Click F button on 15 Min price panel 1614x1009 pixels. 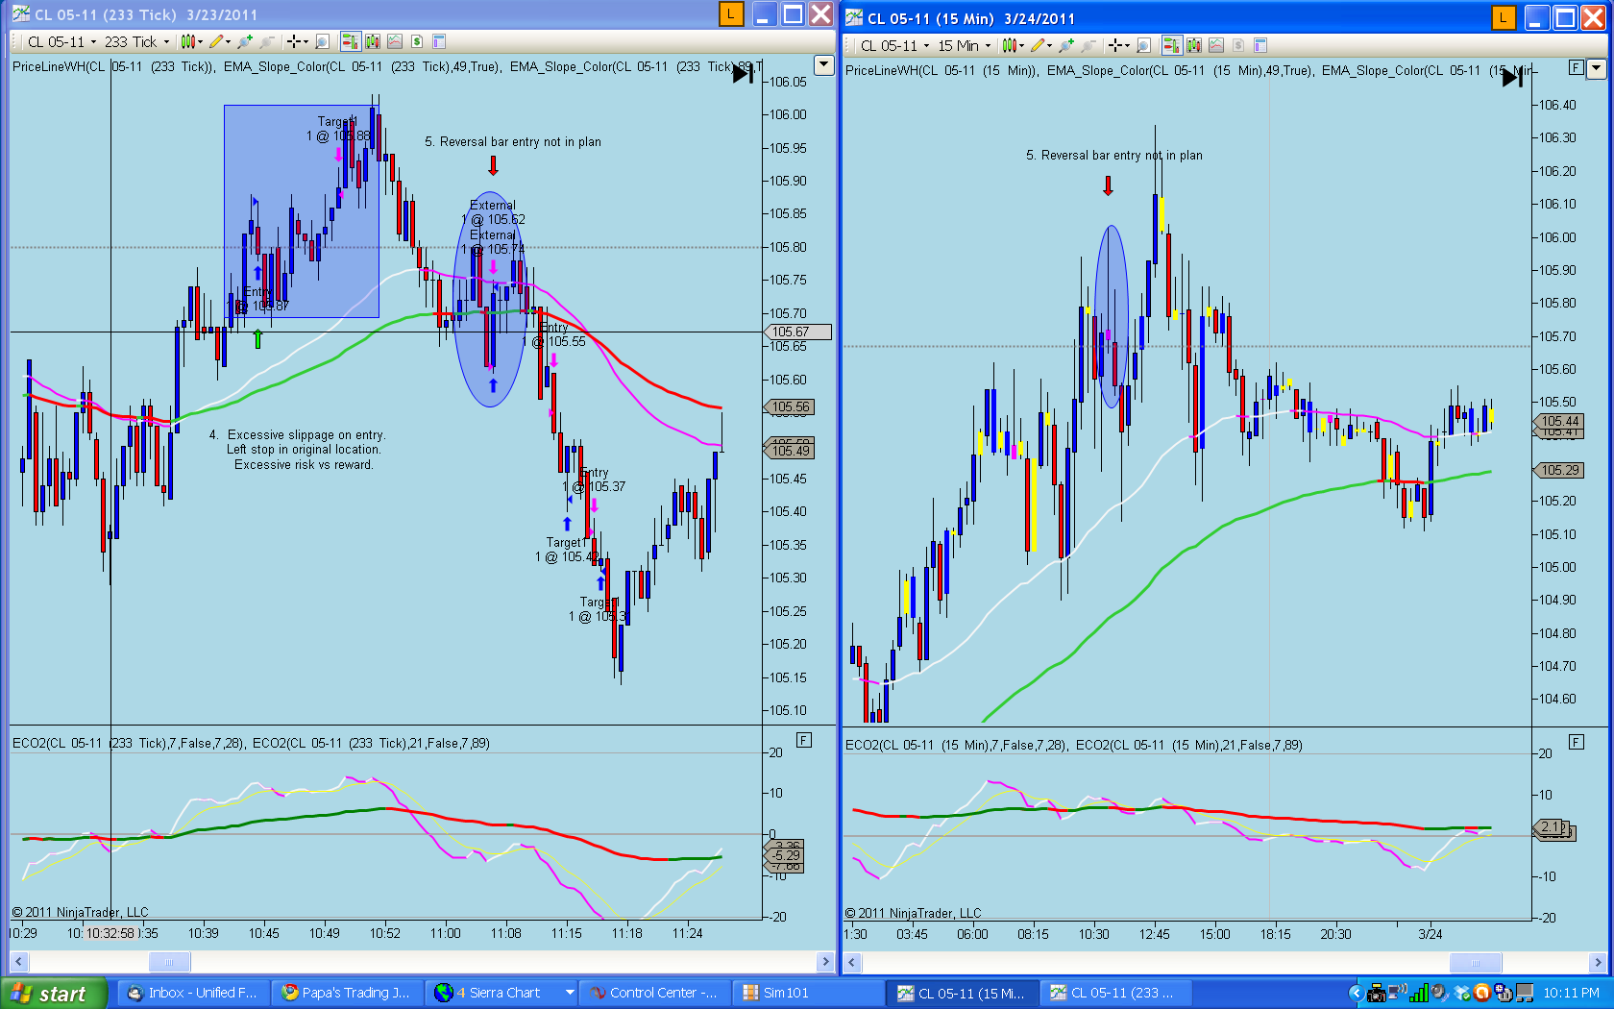pos(1576,67)
